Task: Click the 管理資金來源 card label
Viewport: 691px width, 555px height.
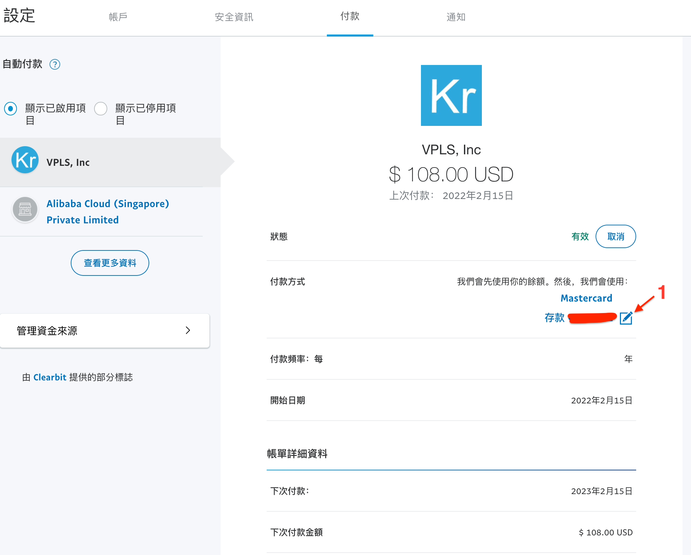Action: (47, 331)
